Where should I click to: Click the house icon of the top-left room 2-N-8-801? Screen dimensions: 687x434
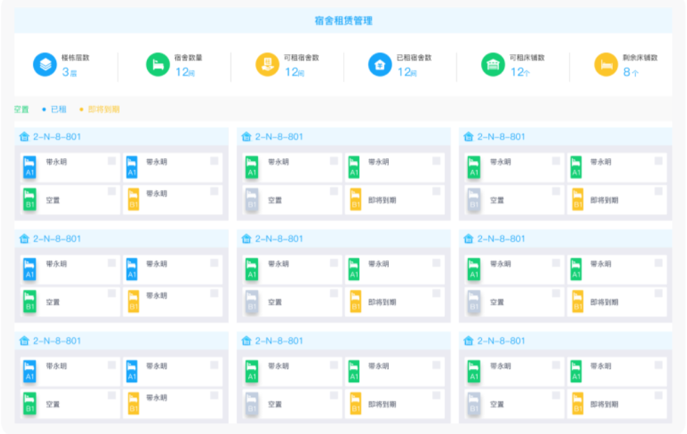tap(24, 137)
